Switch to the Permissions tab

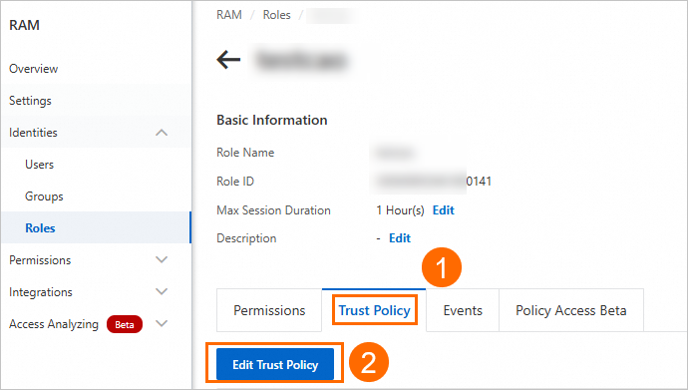pos(269,310)
